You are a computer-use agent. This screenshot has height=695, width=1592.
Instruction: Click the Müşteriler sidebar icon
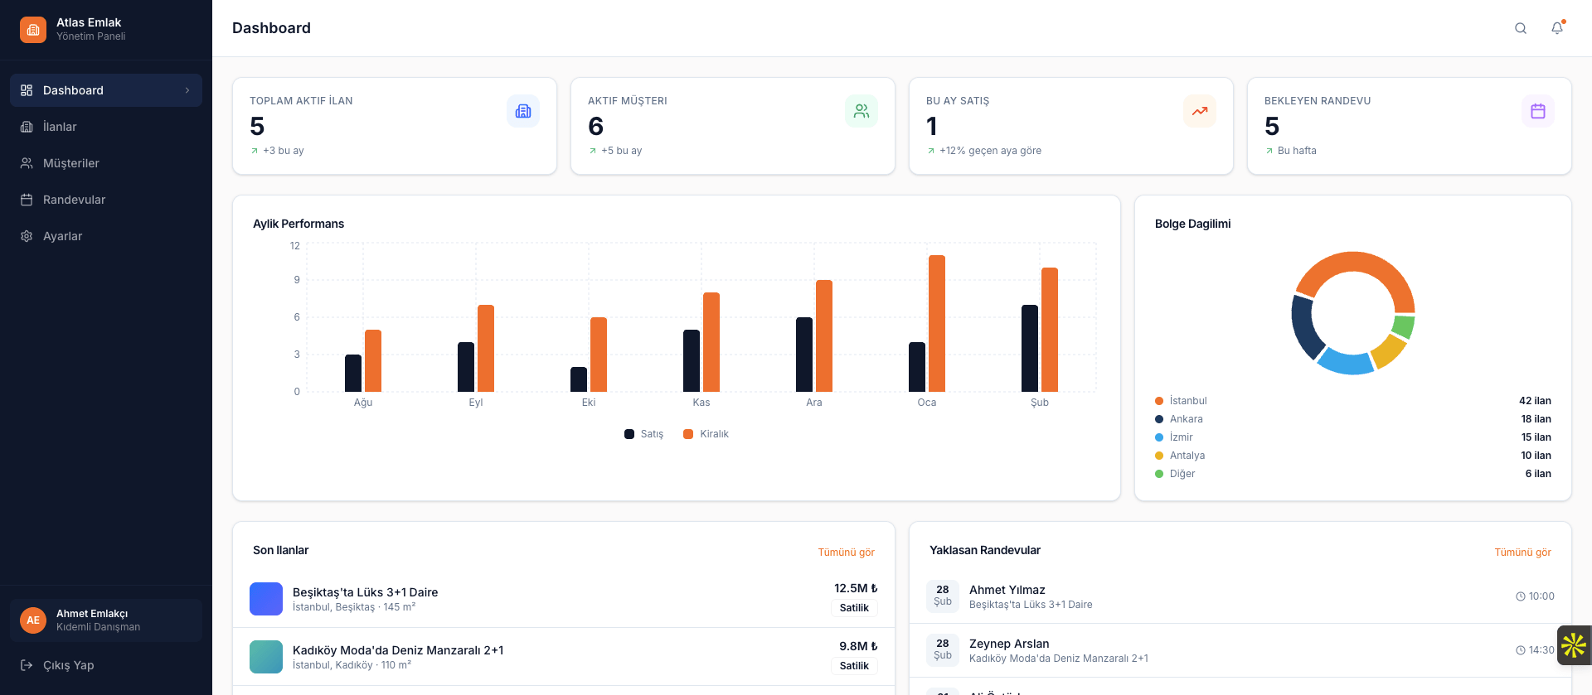tap(27, 163)
